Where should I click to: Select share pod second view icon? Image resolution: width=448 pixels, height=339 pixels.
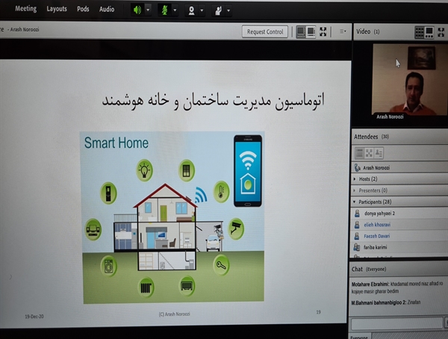pyautogui.click(x=311, y=31)
